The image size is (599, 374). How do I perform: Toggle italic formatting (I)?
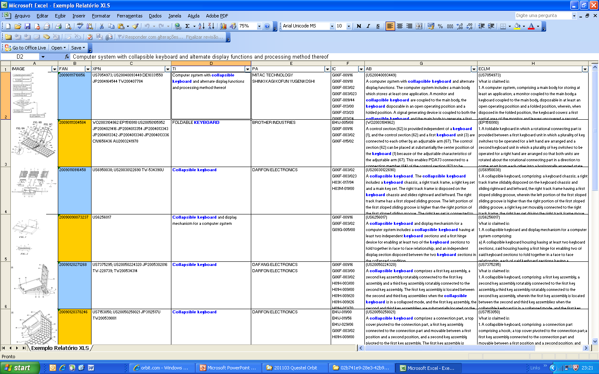click(369, 26)
